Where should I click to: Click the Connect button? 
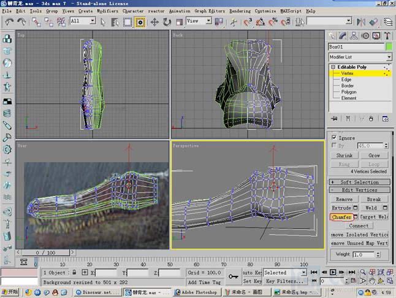pos(359,225)
